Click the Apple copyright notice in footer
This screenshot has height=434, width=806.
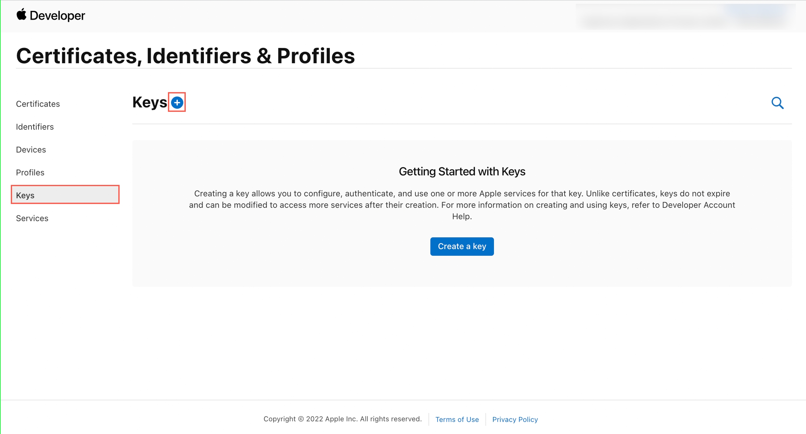coord(342,419)
